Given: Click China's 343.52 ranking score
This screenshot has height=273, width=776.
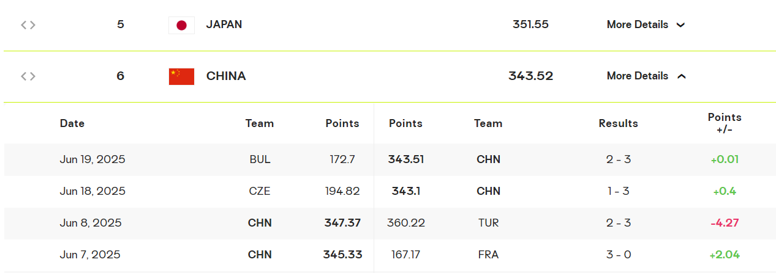Looking at the screenshot, I should 530,76.
